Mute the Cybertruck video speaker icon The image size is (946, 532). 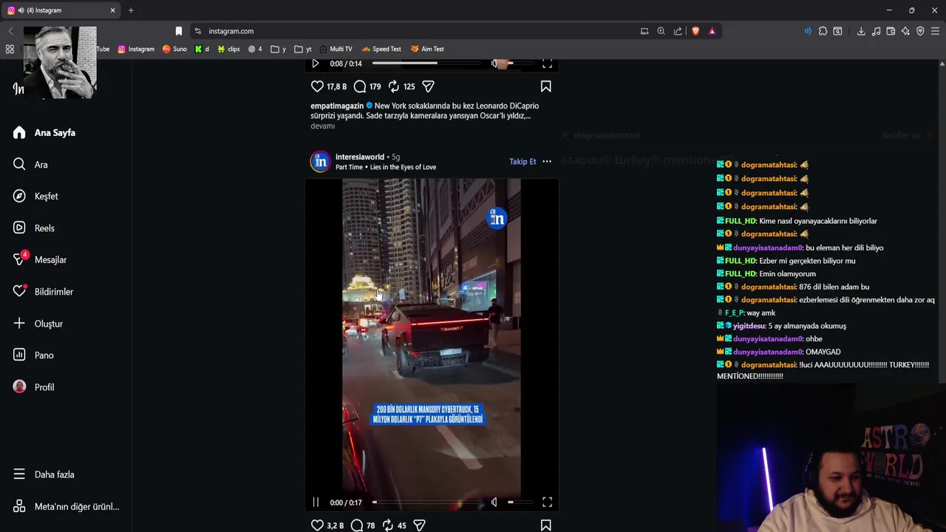pos(494,502)
